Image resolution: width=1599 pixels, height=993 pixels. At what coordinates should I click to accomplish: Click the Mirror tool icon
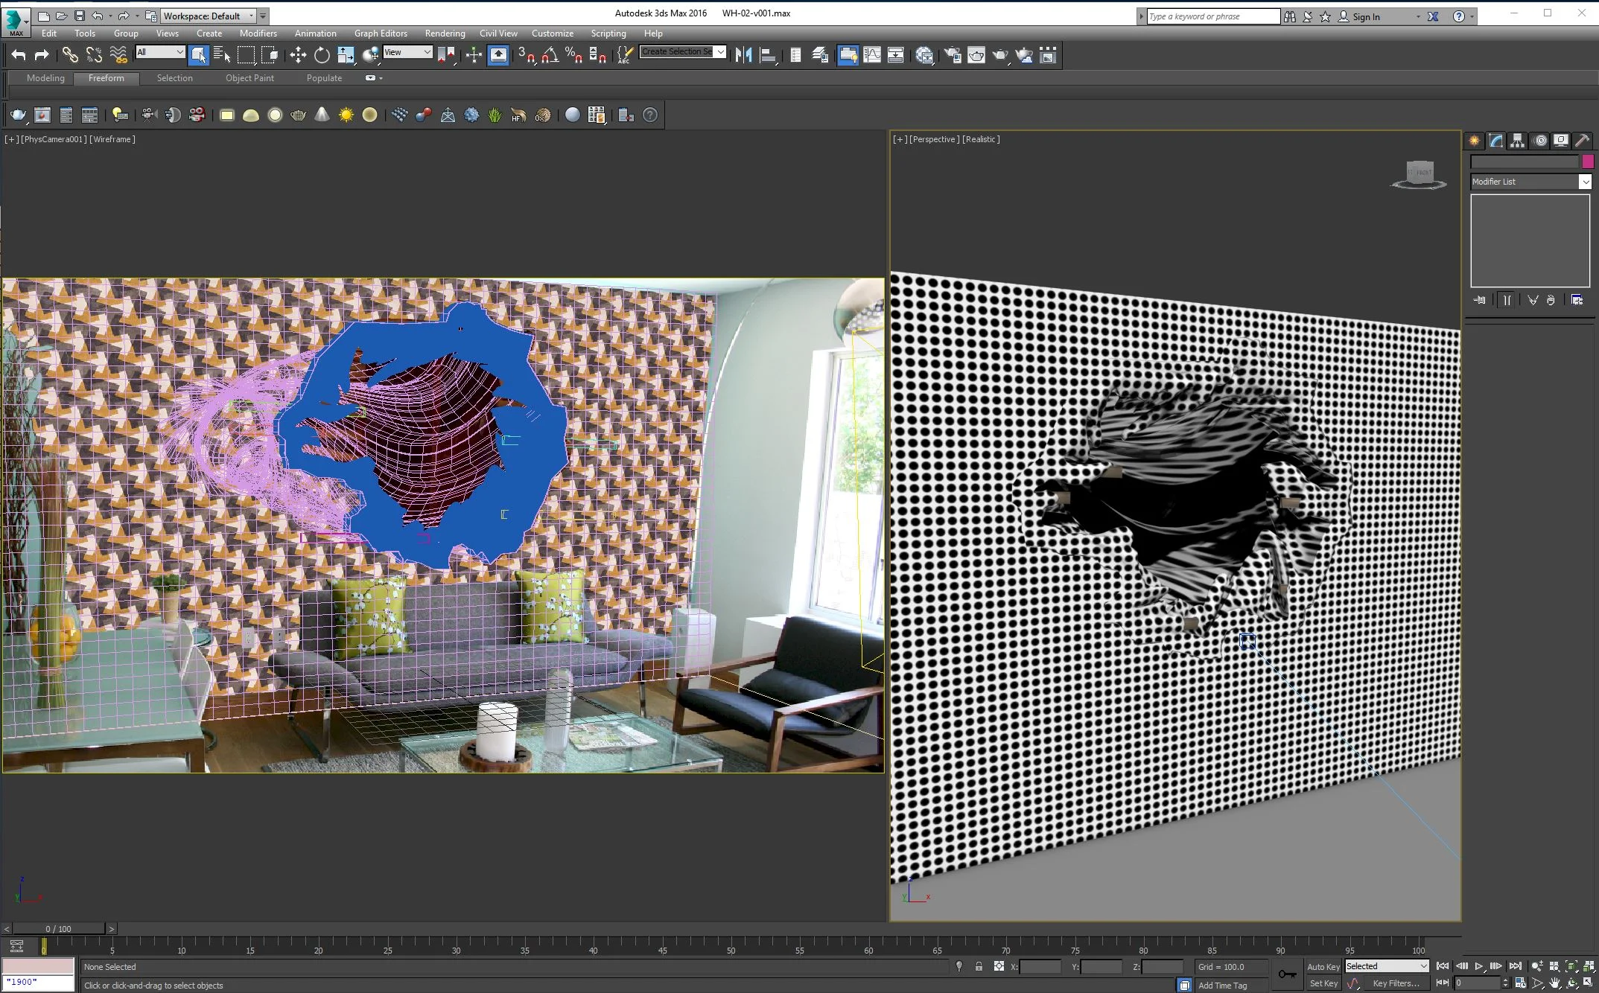coord(743,55)
